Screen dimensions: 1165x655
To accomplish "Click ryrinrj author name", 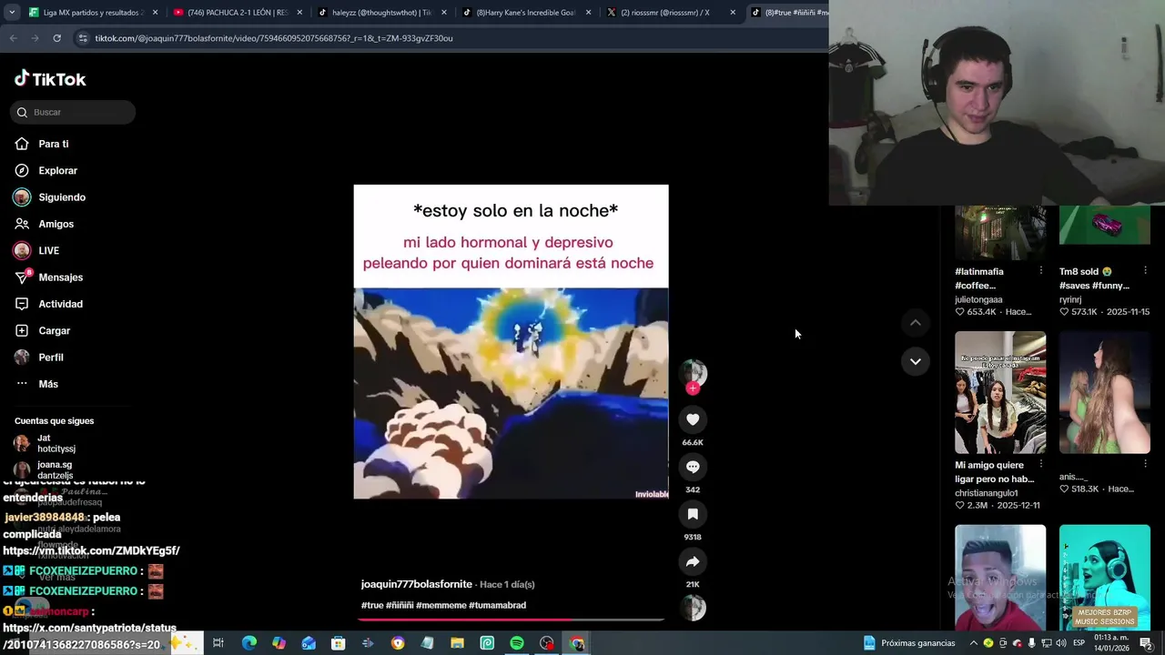I will pos(1070,299).
